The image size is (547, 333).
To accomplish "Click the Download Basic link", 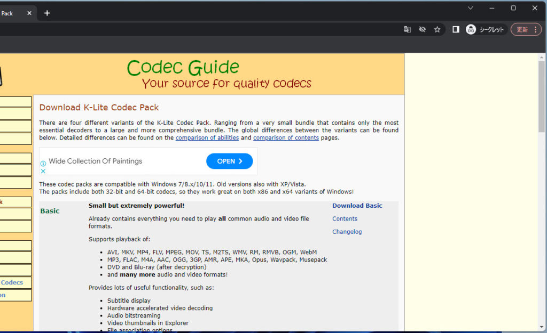I will point(357,206).
